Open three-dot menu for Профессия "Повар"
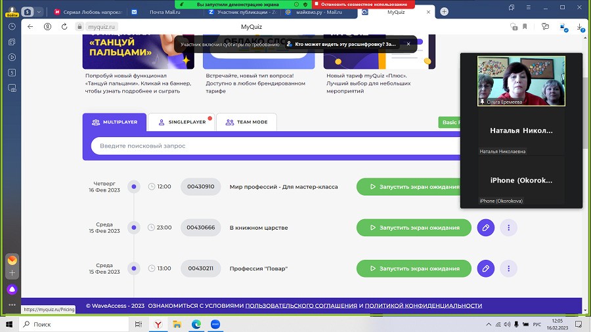 (508, 268)
